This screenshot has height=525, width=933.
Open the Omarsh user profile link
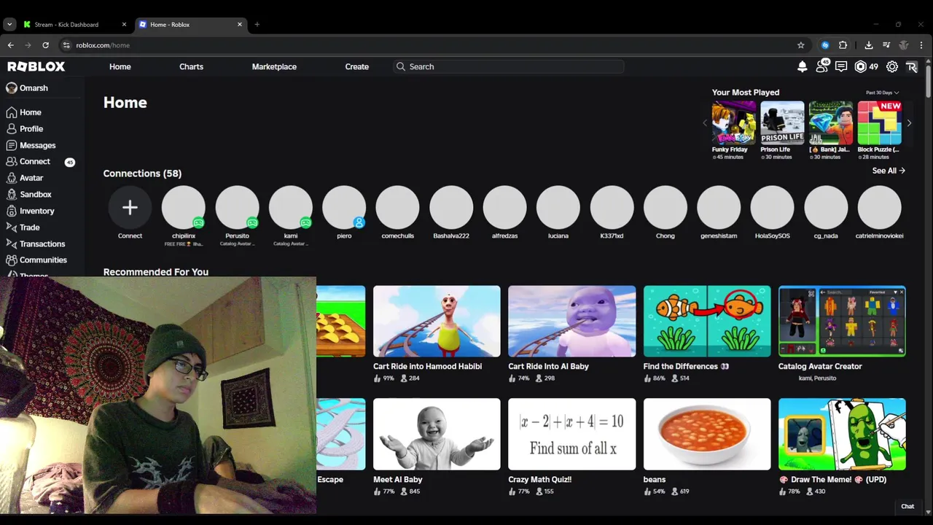coord(27,87)
